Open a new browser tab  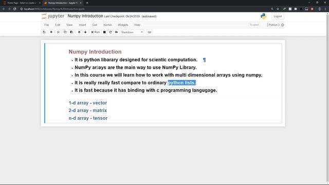click(x=87, y=3)
